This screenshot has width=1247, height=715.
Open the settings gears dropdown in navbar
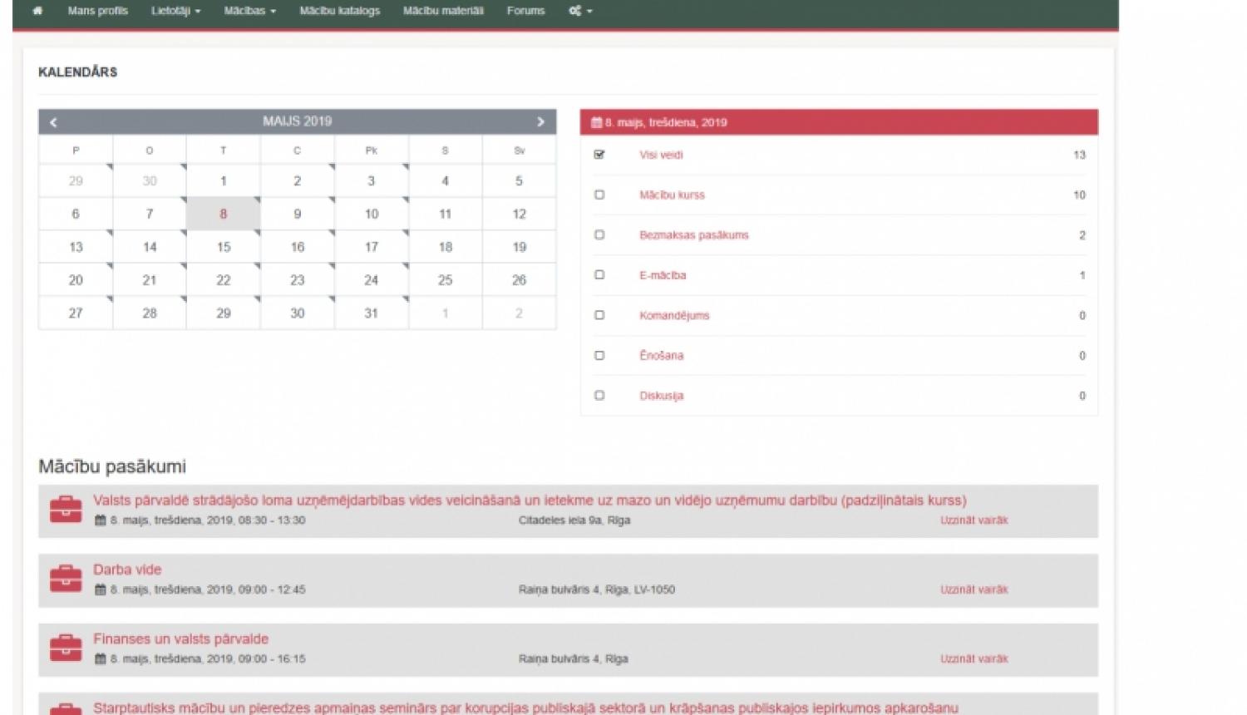pos(580,11)
